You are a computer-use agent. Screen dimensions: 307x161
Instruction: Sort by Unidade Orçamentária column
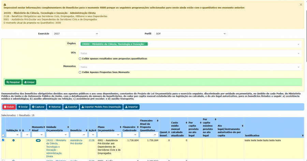68,127
